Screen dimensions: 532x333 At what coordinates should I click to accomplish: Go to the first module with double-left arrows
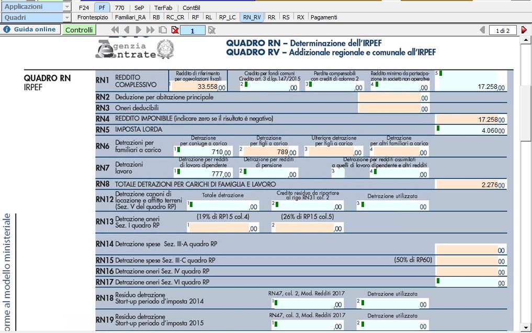click(115, 30)
